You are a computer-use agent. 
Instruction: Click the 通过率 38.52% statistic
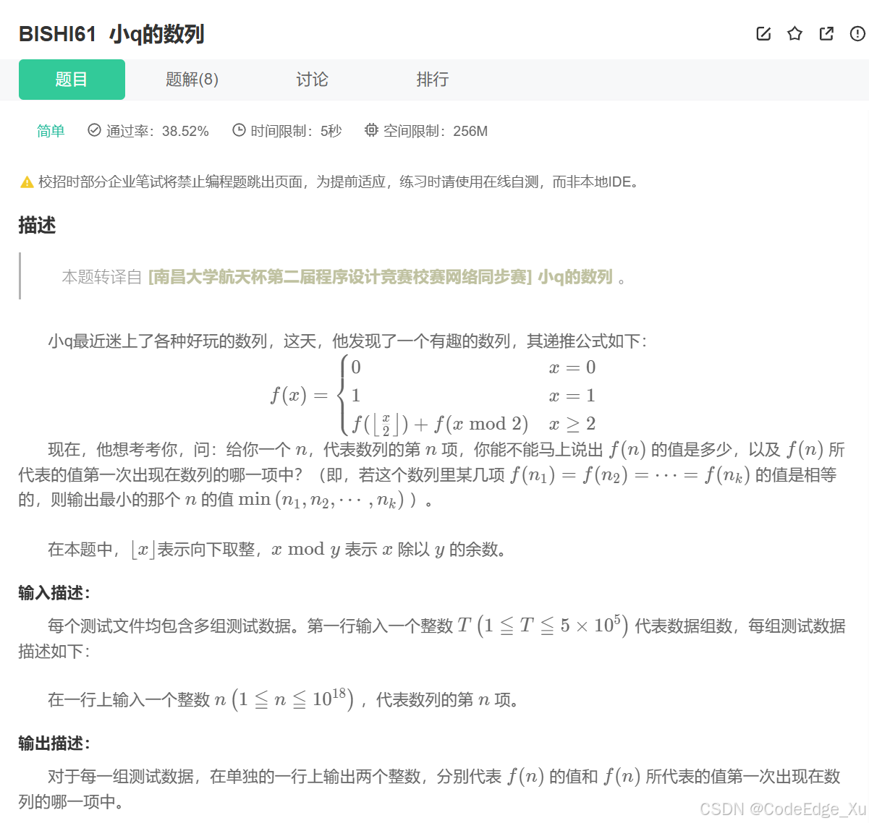coord(158,131)
